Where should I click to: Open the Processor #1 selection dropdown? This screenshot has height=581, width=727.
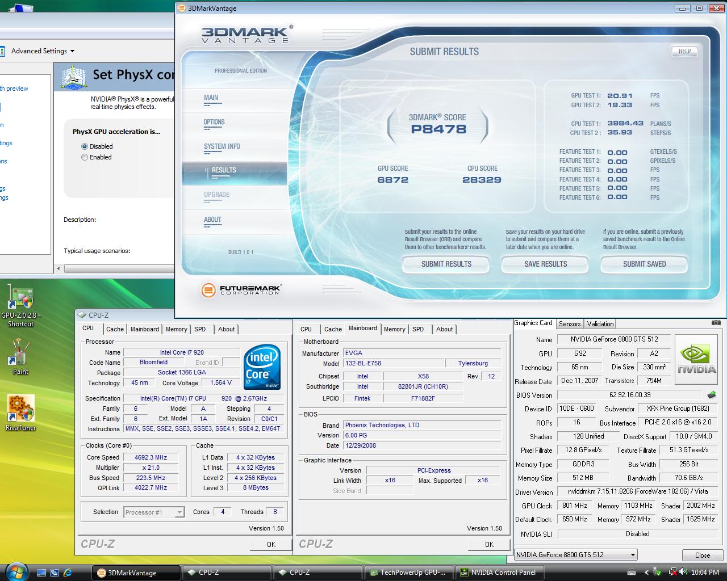[x=154, y=512]
